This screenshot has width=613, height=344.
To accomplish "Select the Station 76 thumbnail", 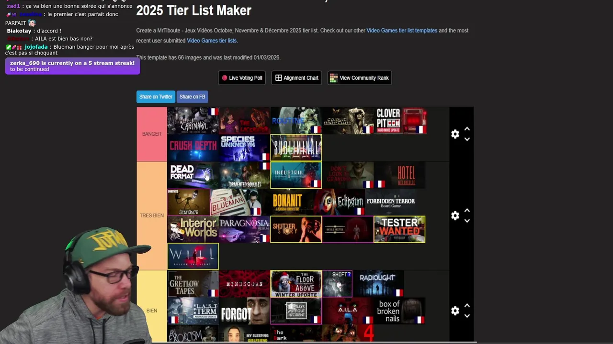I will click(x=188, y=202).
